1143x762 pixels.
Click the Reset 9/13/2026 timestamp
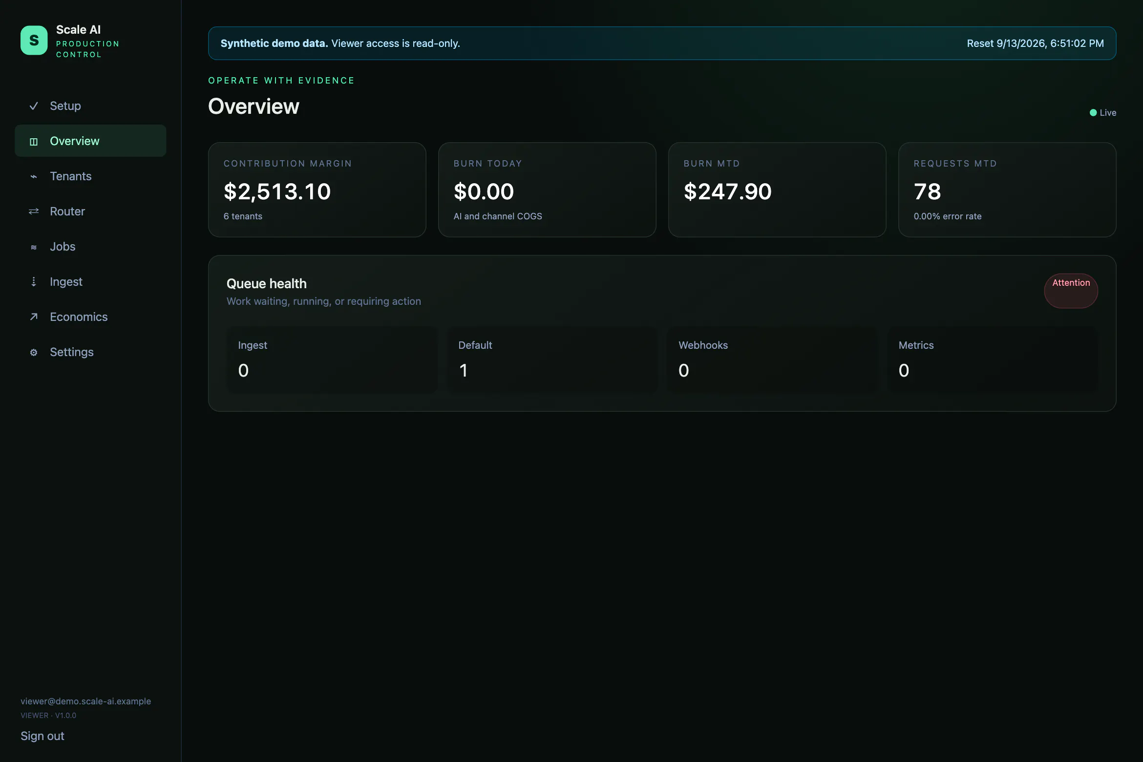pyautogui.click(x=1035, y=43)
